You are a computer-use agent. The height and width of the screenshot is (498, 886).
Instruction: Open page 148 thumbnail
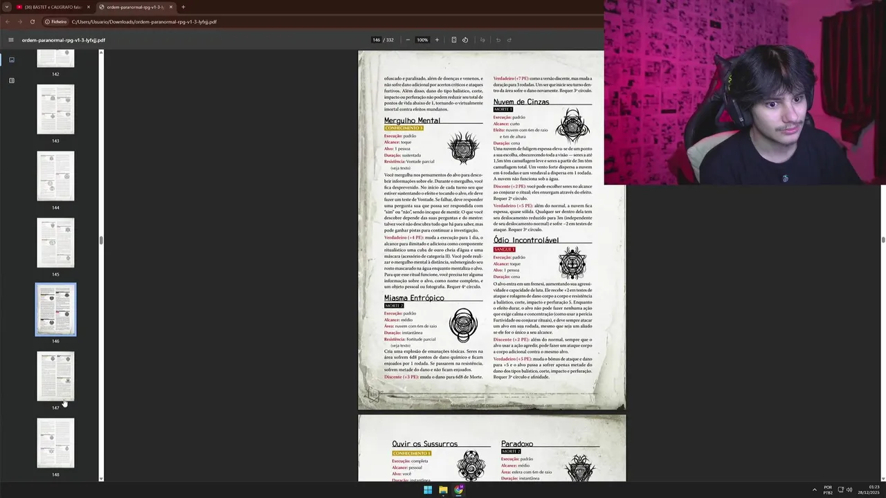(x=55, y=443)
